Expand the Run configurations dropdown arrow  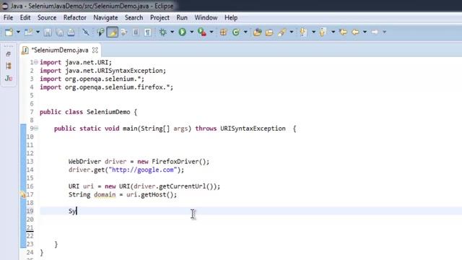point(191,32)
